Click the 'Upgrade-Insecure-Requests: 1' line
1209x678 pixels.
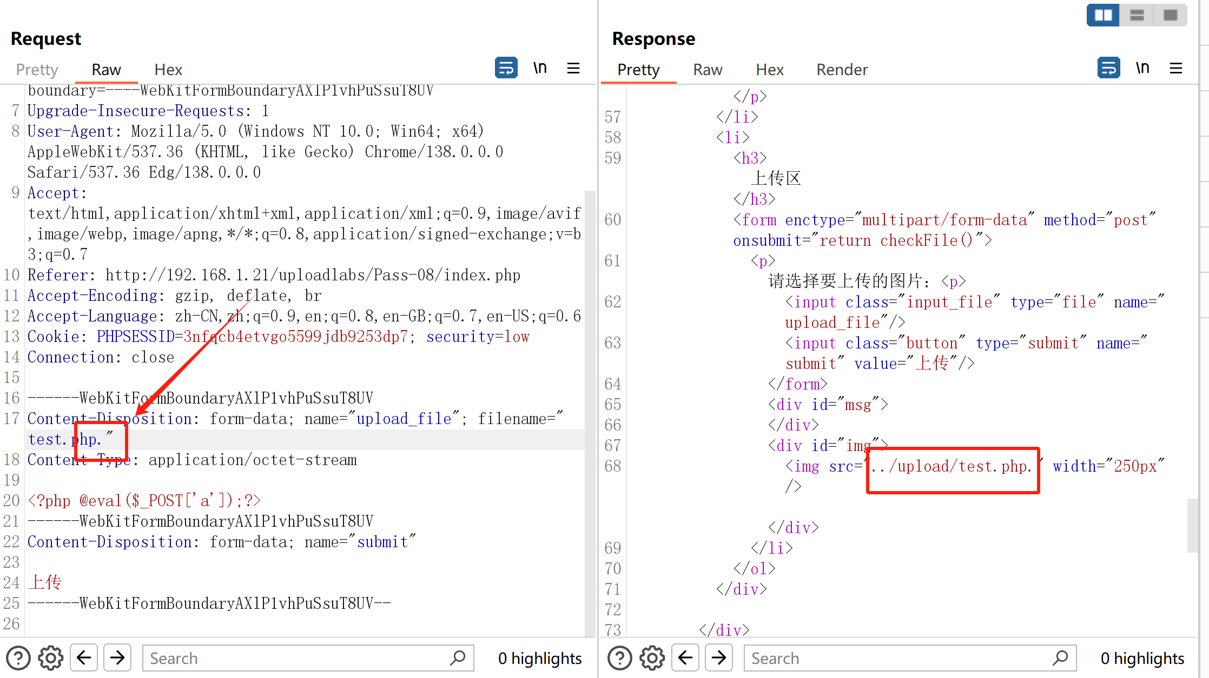(148, 111)
